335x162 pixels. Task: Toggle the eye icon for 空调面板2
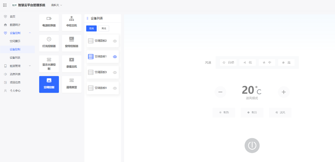(115, 41)
